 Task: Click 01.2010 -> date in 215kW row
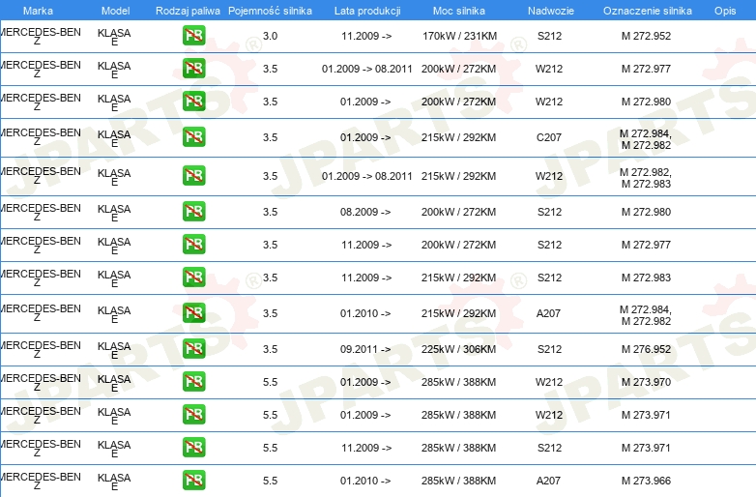point(365,313)
